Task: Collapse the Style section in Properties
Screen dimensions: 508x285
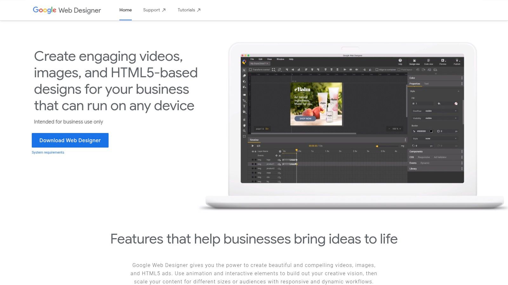Action: pyautogui.click(x=458, y=91)
